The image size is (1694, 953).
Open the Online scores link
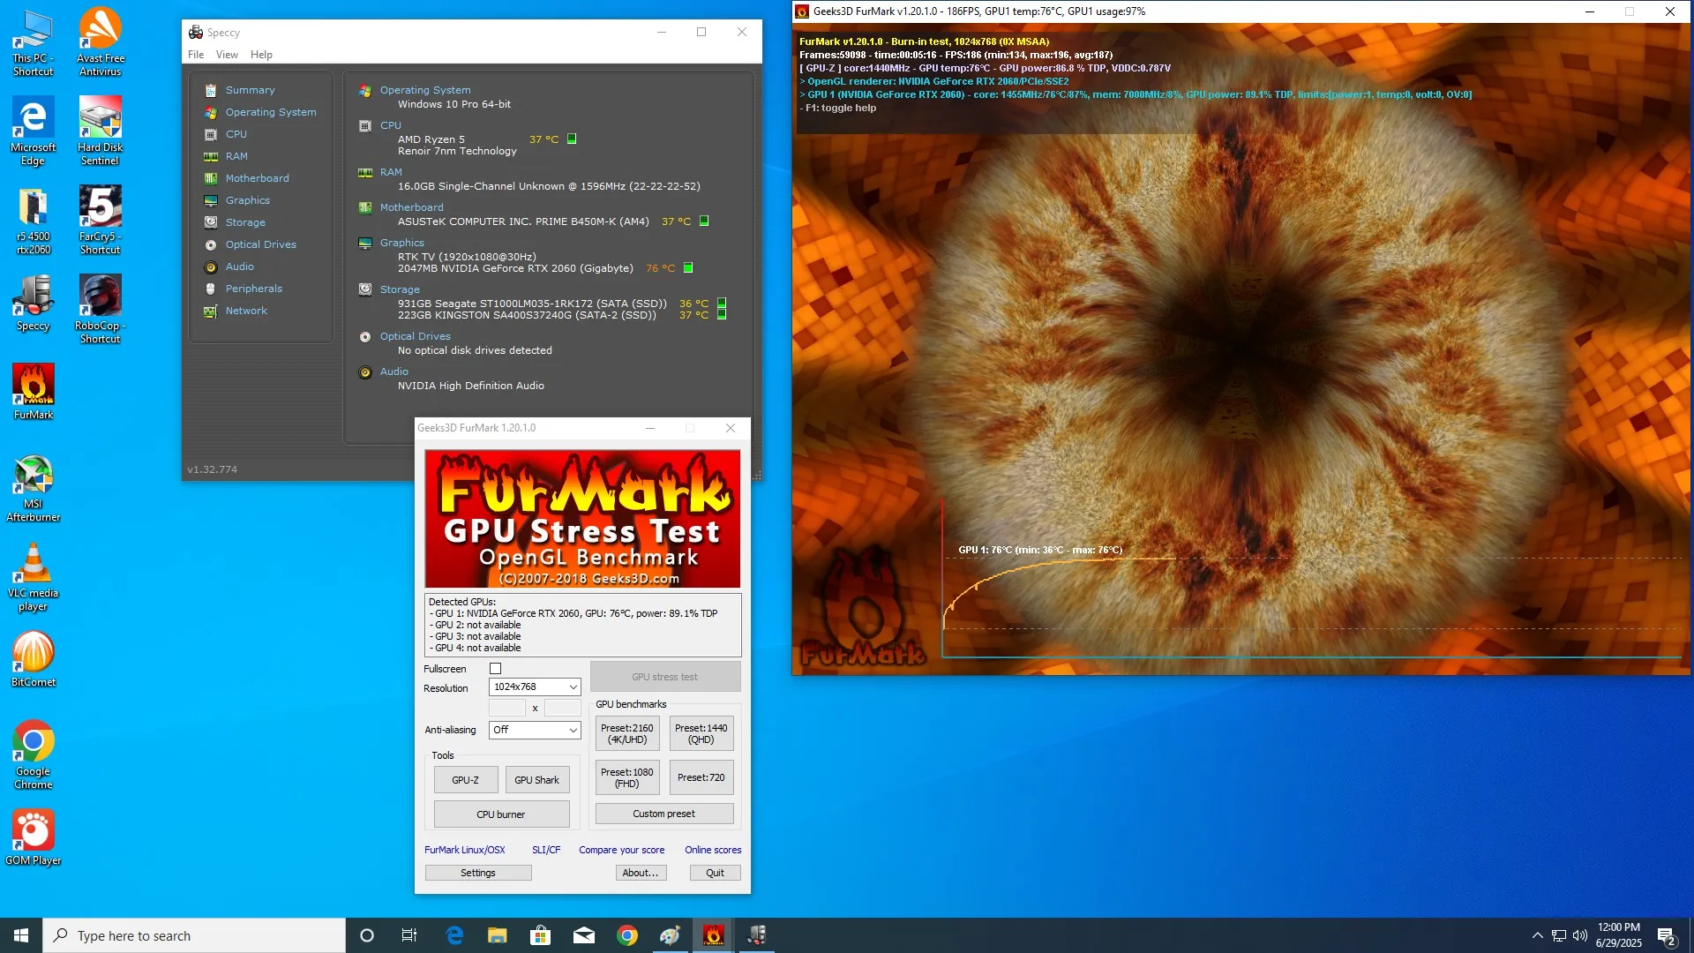pyautogui.click(x=713, y=850)
